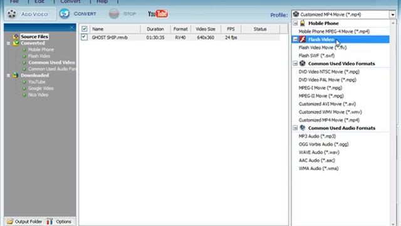Pick MPEG-I Movie (*.mpg) profile
401x226 pixels.
pos(320,88)
